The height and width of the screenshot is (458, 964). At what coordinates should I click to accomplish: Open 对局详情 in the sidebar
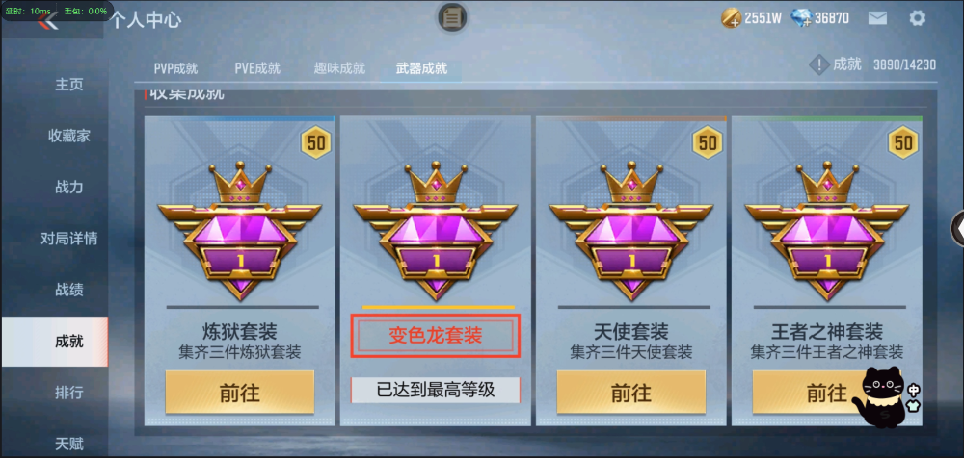pyautogui.click(x=68, y=239)
